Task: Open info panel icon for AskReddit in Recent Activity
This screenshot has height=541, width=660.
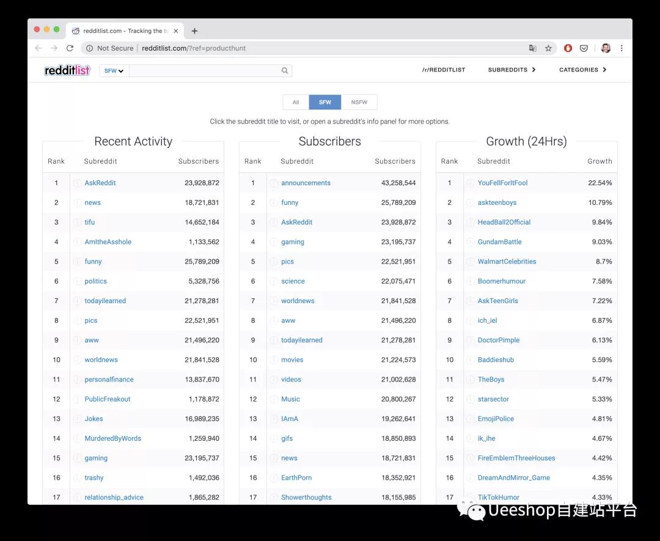Action: pos(77,183)
